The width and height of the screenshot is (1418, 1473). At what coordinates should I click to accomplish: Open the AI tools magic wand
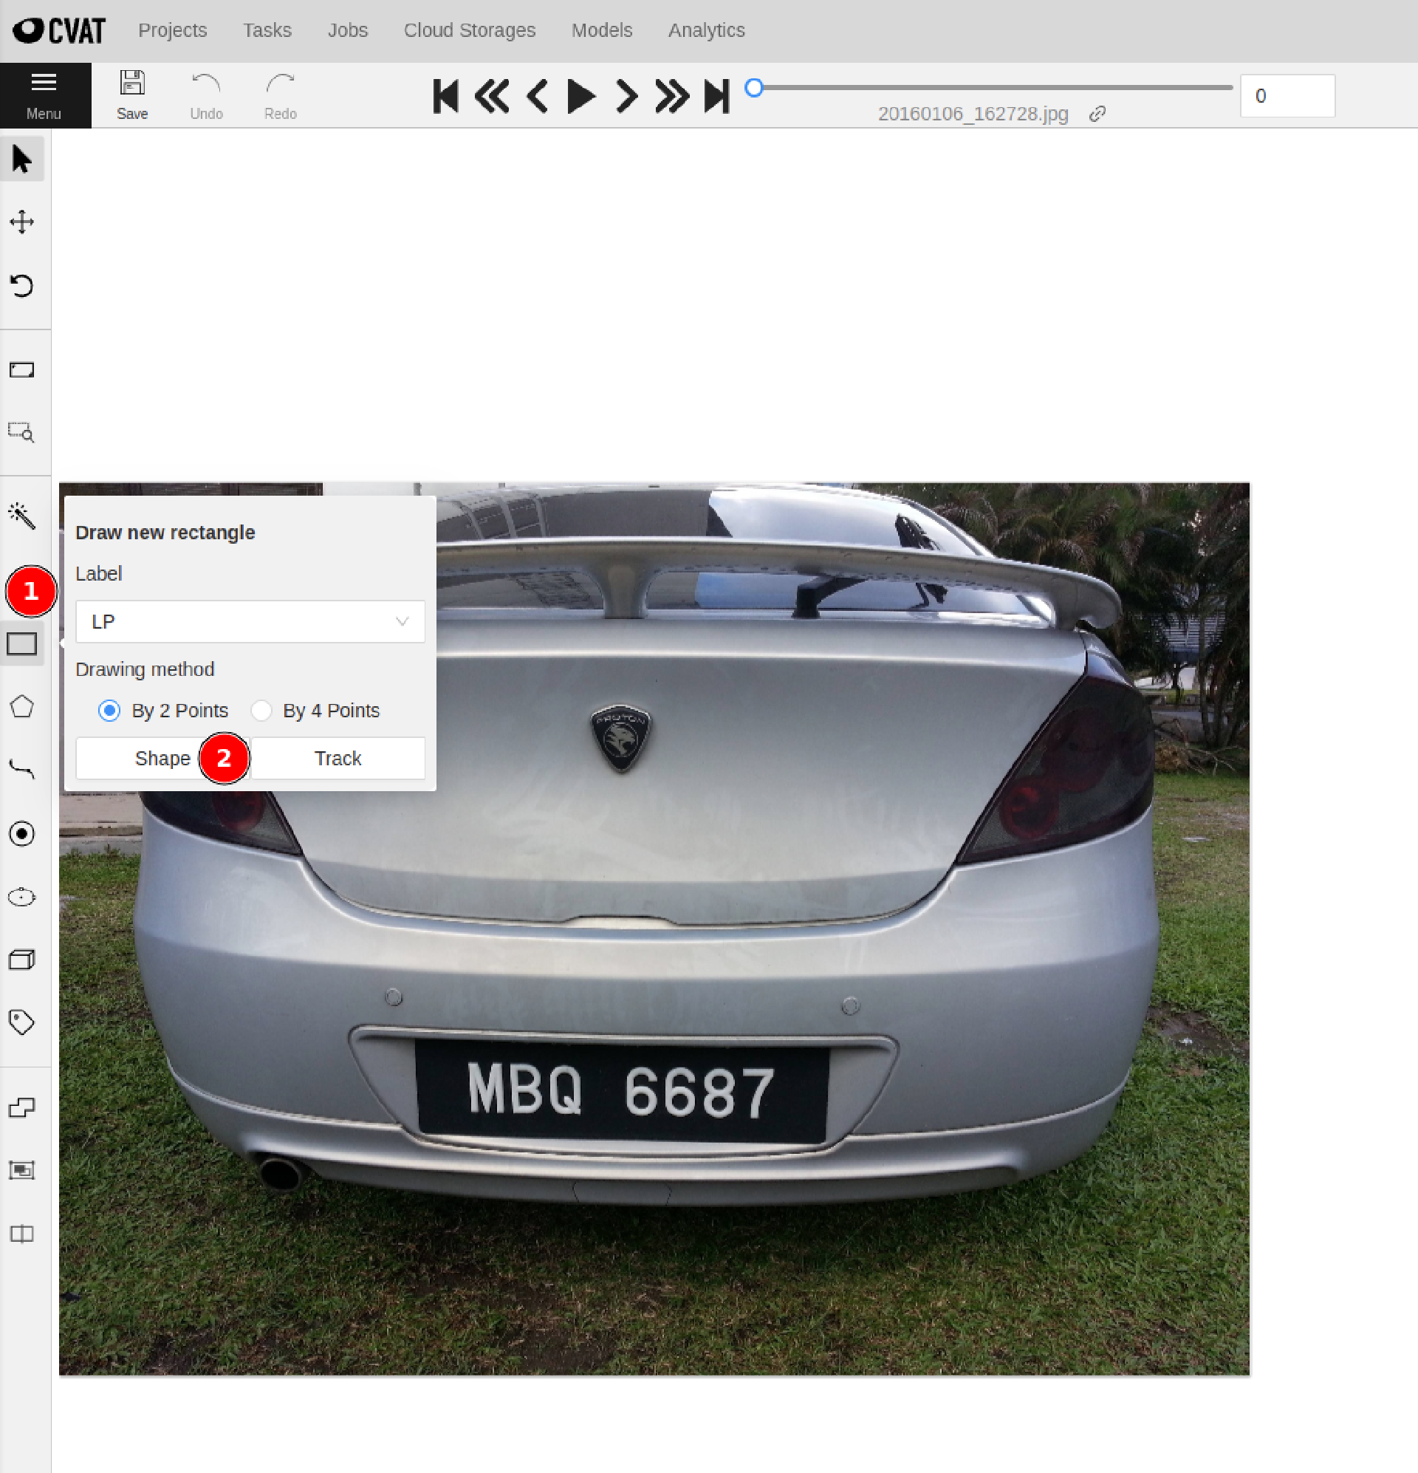23,516
